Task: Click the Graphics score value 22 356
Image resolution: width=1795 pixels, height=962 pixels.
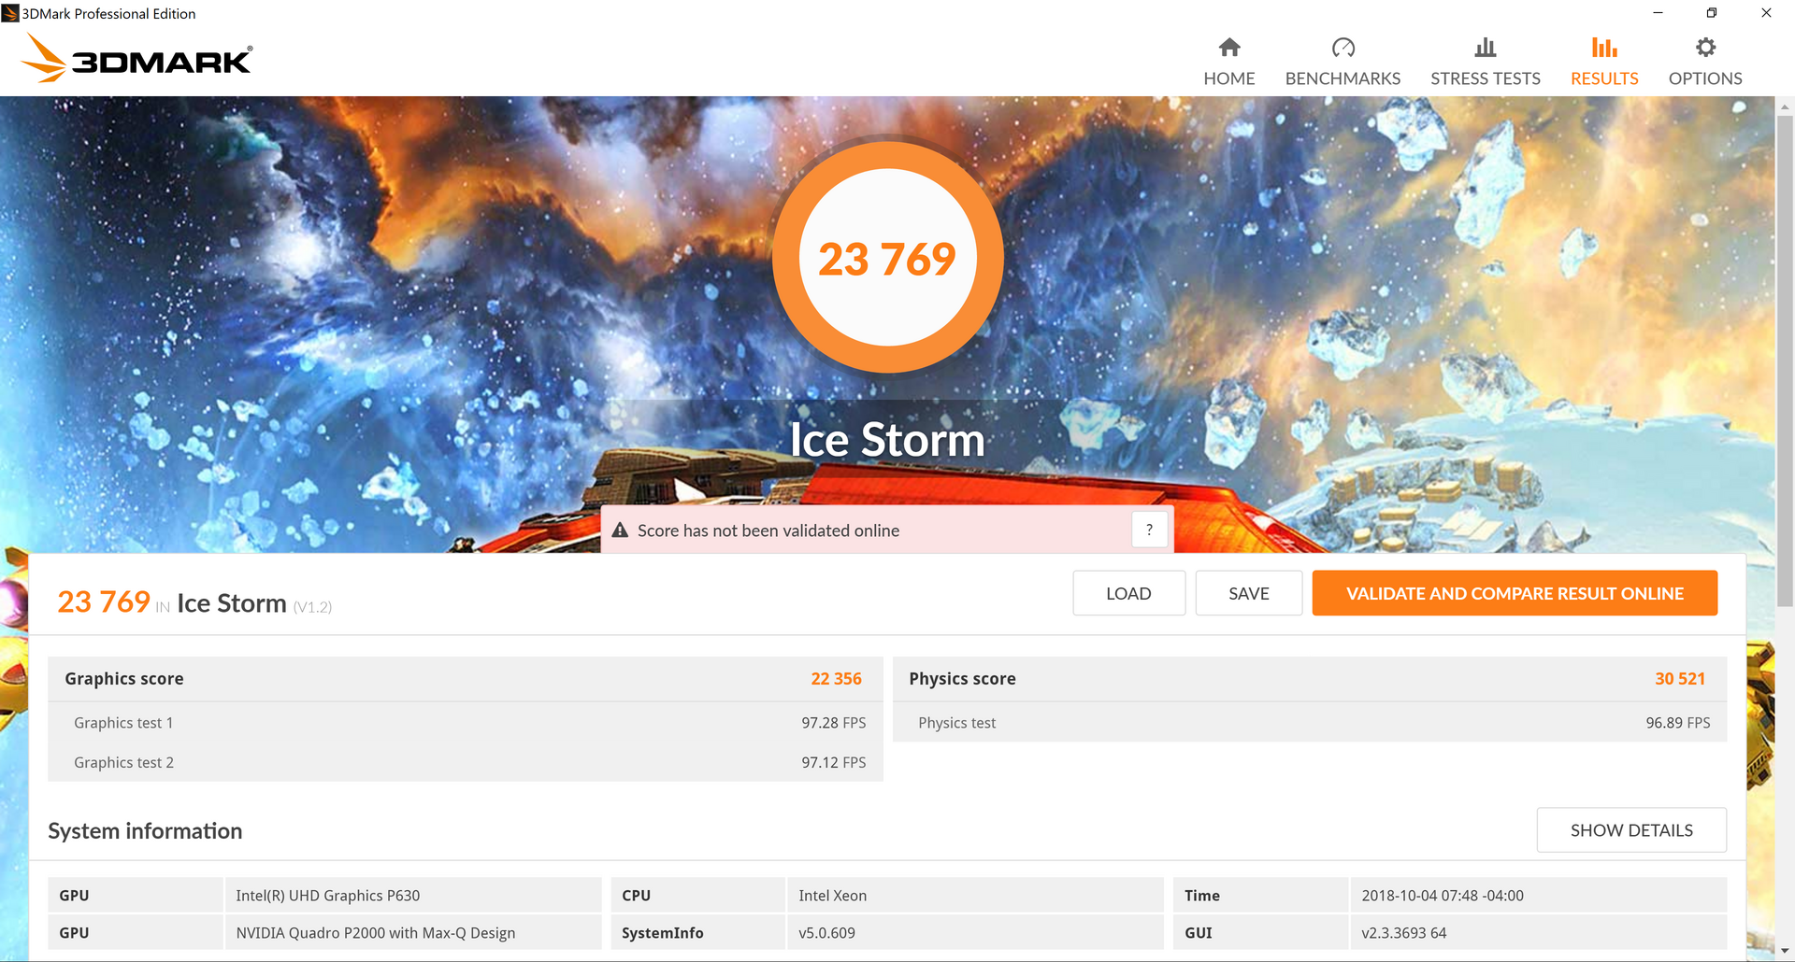Action: pos(836,679)
